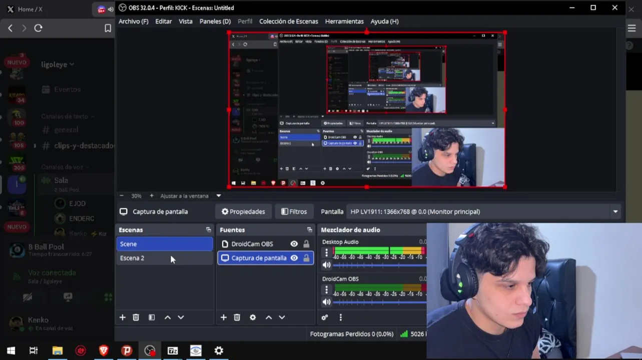This screenshot has height=360, width=642.
Task: Zoom out the preview with minus button
Action: click(122, 196)
